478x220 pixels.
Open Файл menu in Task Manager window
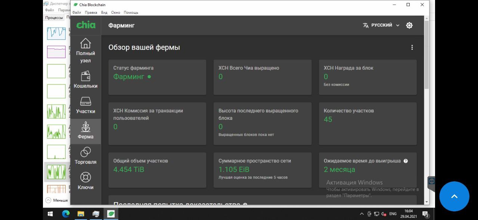(49, 10)
